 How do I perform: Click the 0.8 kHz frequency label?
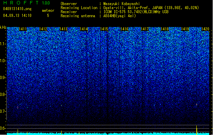(3, 94)
